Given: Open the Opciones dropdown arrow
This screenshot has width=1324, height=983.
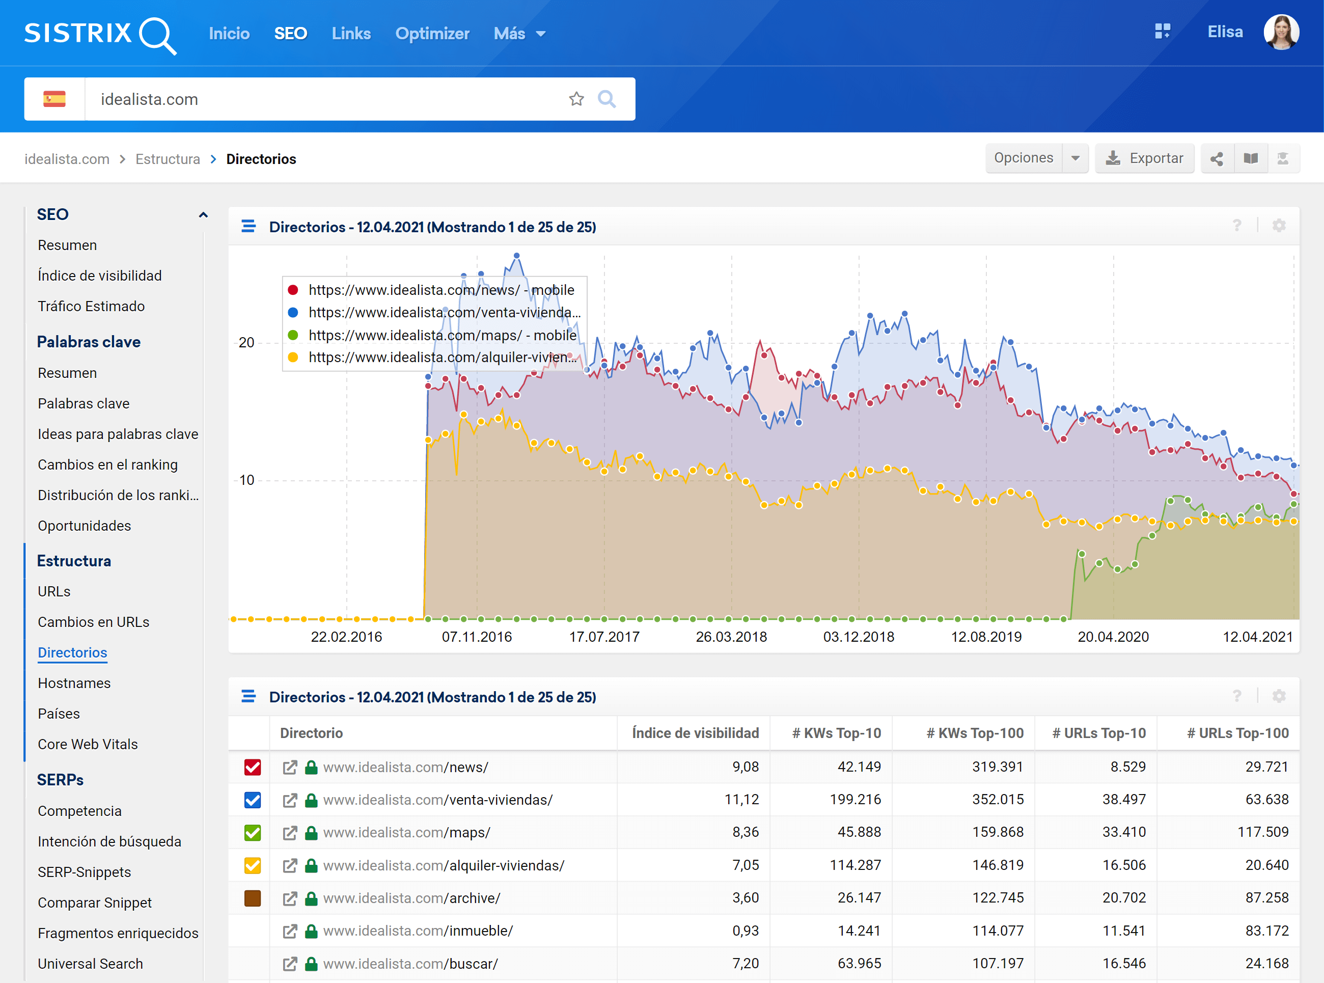Looking at the screenshot, I should [x=1075, y=158].
